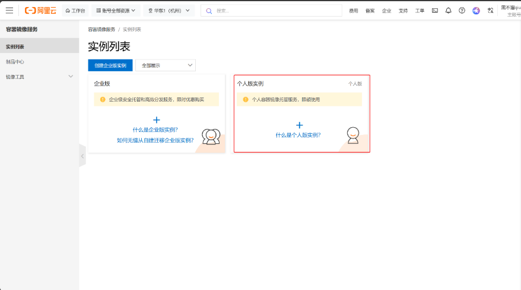
Task: Open the 备案 menu
Action: [x=370, y=11]
